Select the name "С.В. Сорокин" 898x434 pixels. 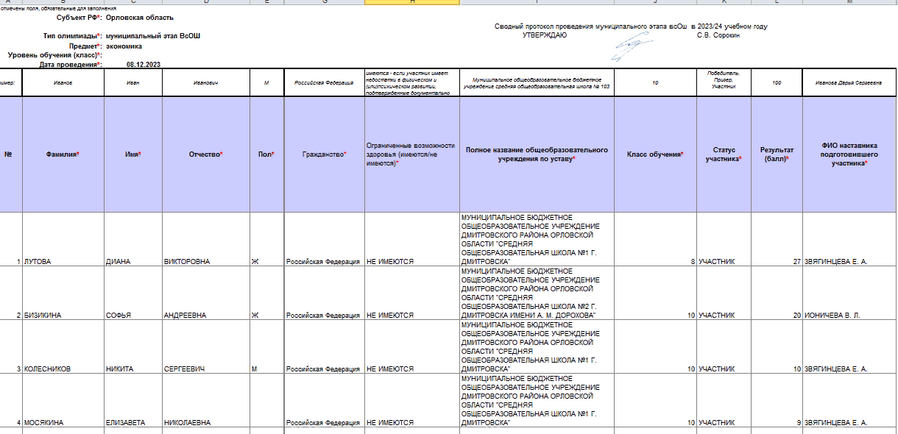[718, 35]
